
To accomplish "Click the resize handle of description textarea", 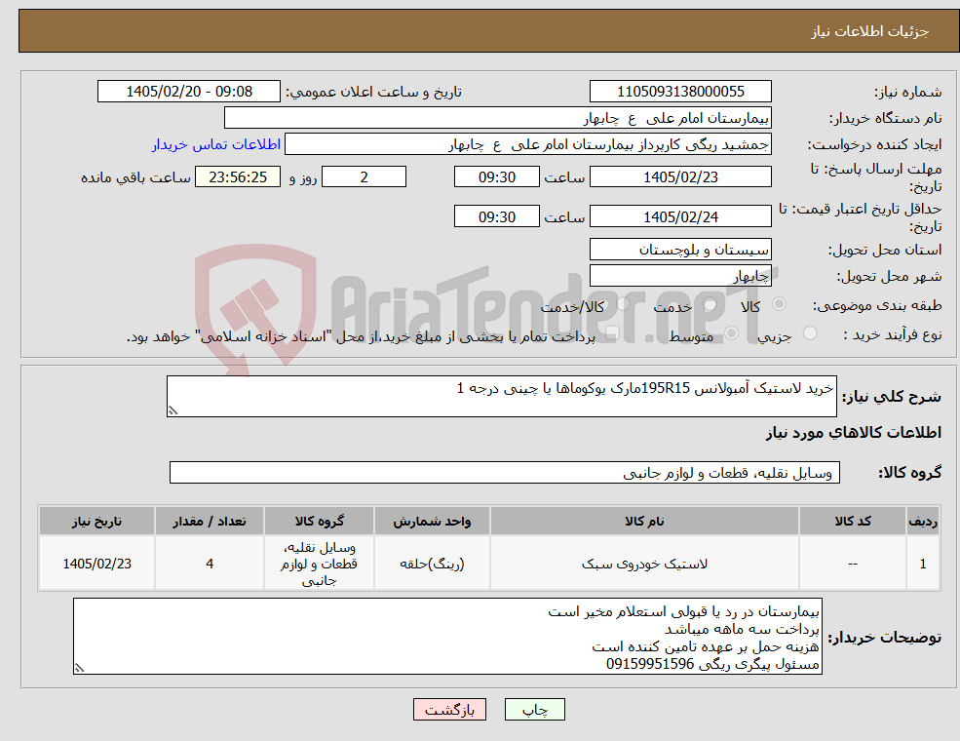I will click(173, 410).
